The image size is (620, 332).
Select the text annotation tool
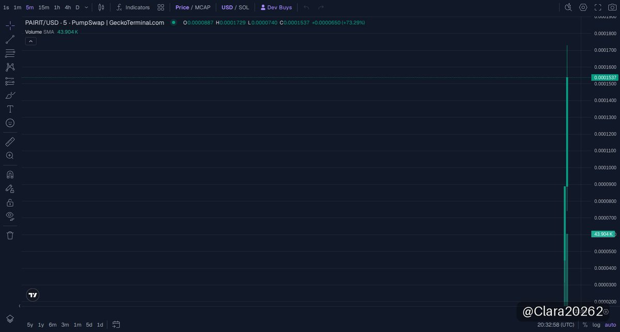click(10, 109)
